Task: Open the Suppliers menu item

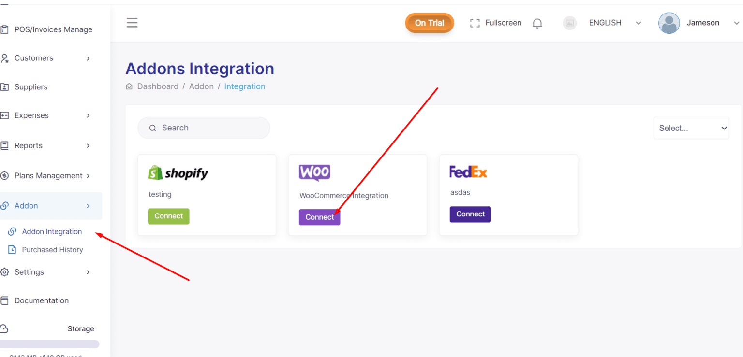Action: 31,87
